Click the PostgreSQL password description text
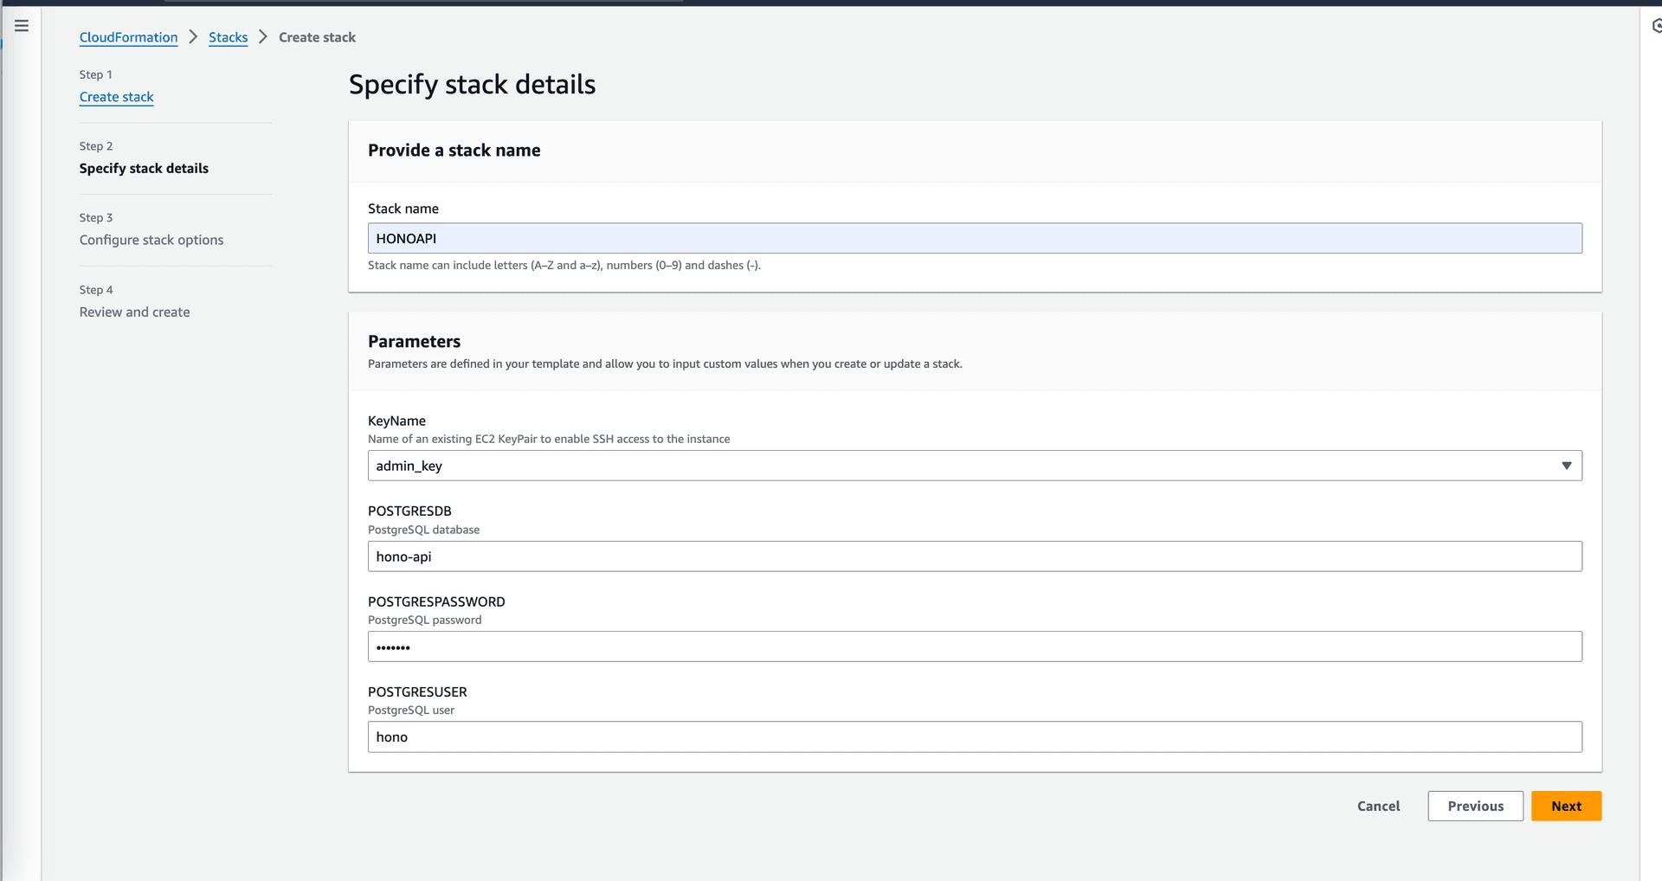The height and width of the screenshot is (881, 1662). tap(424, 620)
